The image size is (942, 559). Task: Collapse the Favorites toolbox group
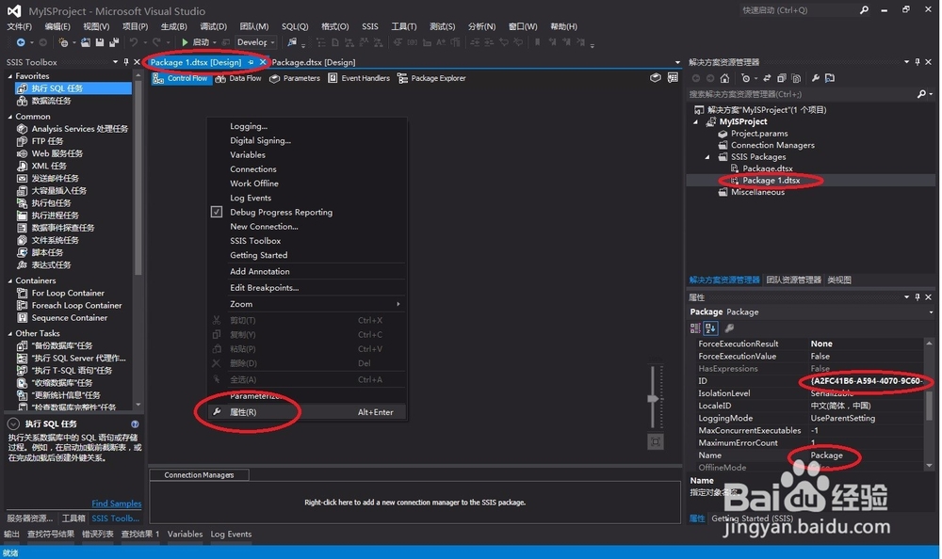coord(9,76)
